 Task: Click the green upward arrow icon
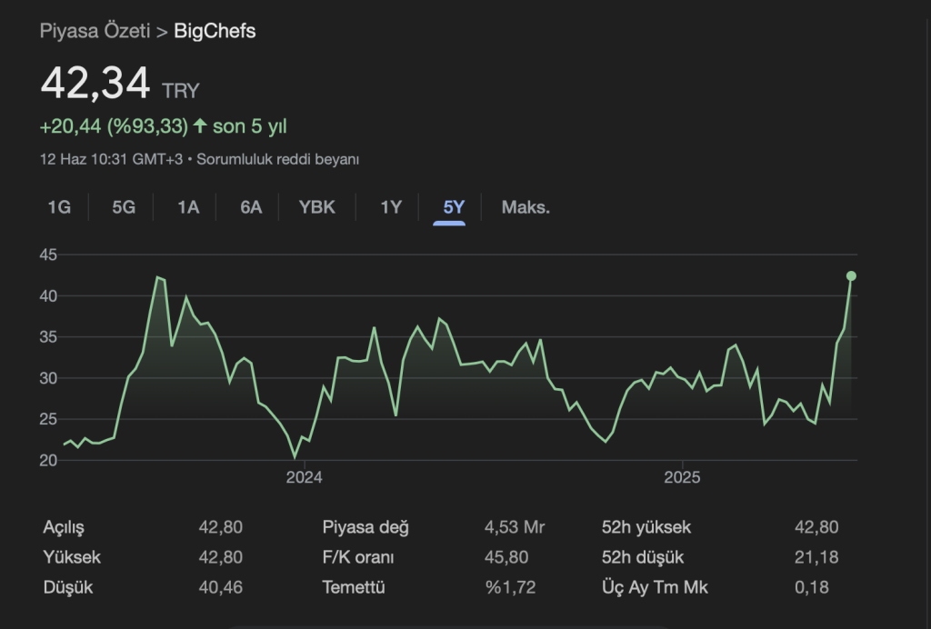pos(200,126)
